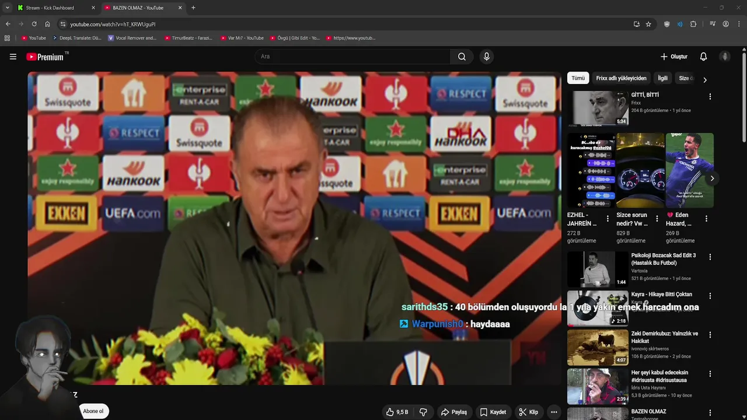Open the apps grid in bookmarks bar

pos(7,38)
